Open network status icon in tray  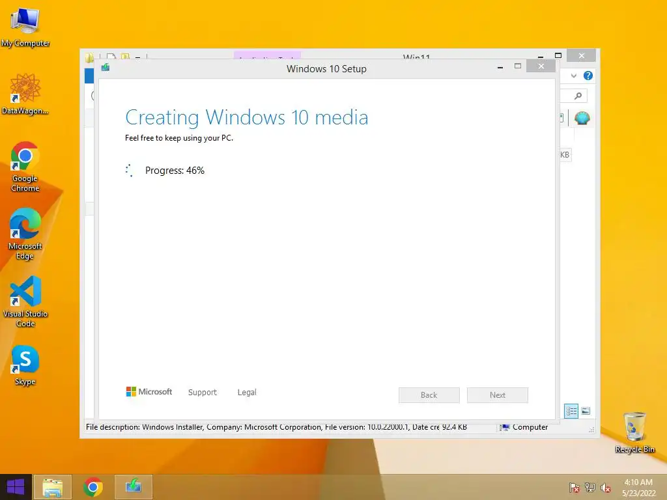(x=590, y=488)
